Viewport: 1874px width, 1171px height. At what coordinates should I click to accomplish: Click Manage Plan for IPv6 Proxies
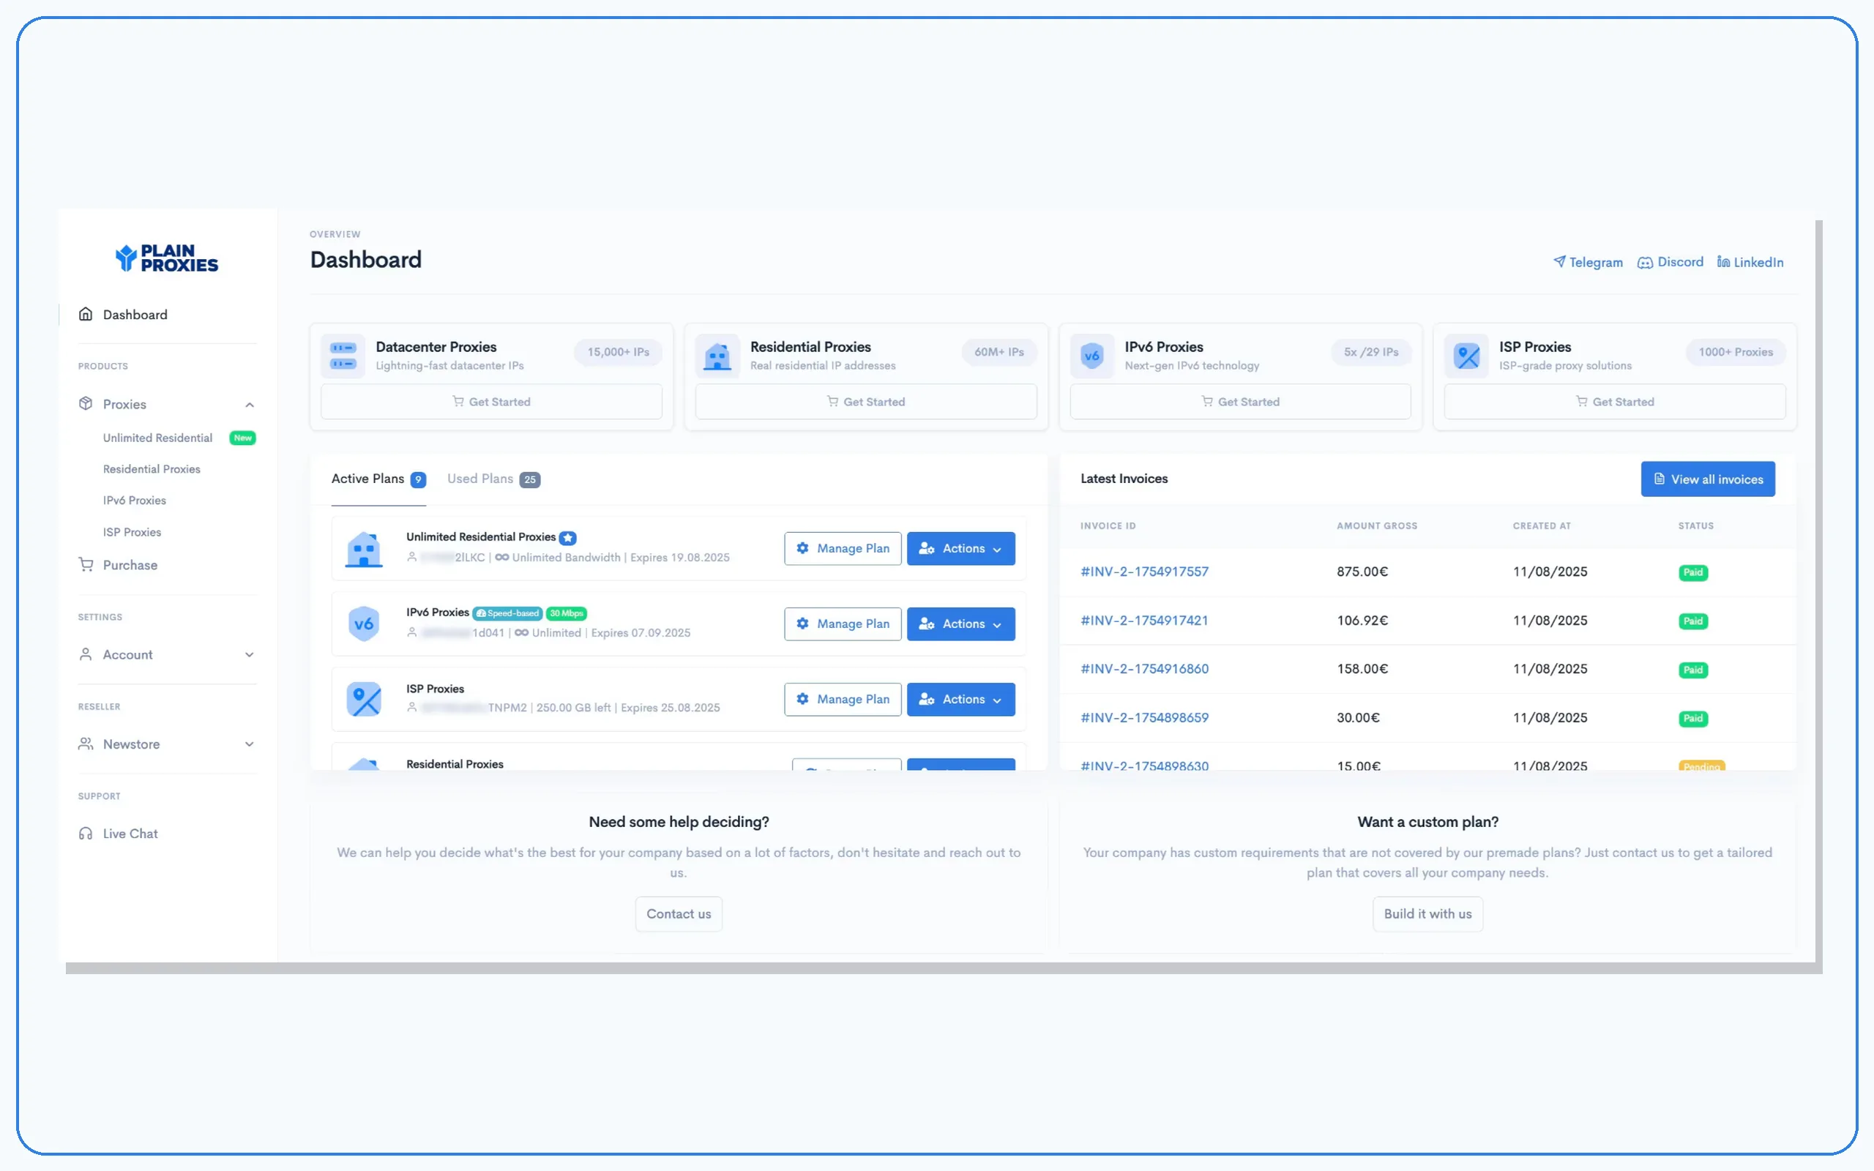[x=843, y=624]
